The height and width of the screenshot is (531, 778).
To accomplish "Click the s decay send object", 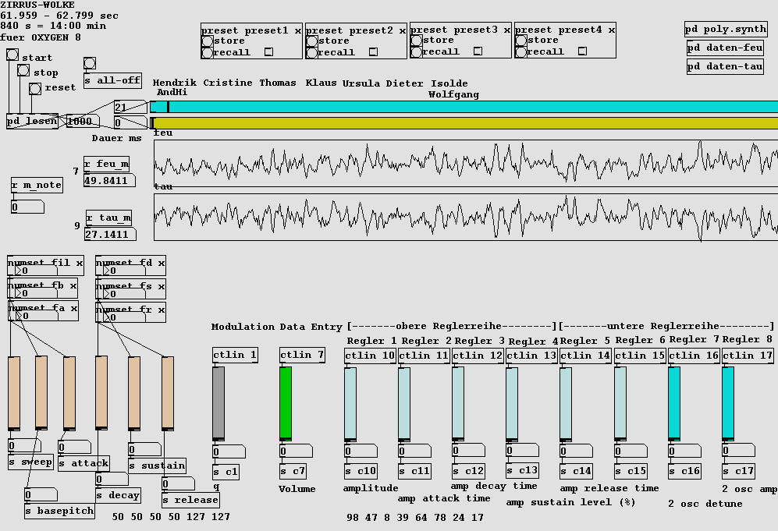I will click(x=118, y=495).
